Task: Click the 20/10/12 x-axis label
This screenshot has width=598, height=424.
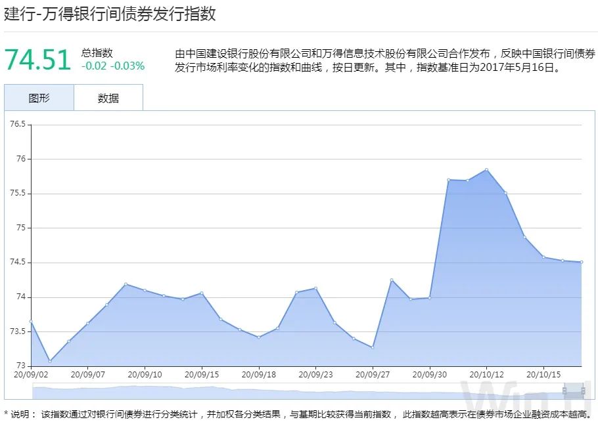Action: (x=487, y=375)
